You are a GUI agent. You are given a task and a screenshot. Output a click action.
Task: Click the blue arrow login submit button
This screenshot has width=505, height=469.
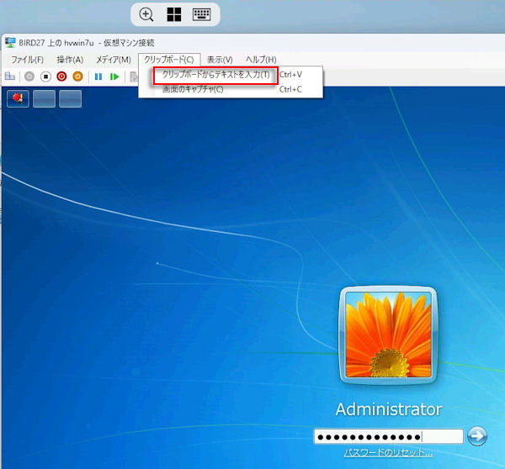click(x=477, y=436)
